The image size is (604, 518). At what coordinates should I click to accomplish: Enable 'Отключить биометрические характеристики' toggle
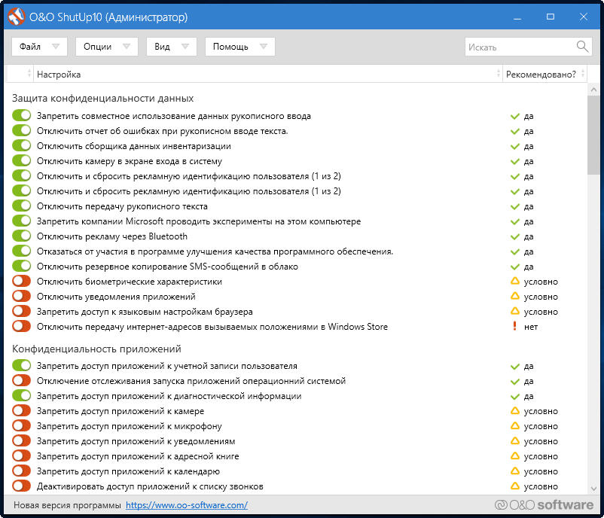pyautogui.click(x=21, y=281)
